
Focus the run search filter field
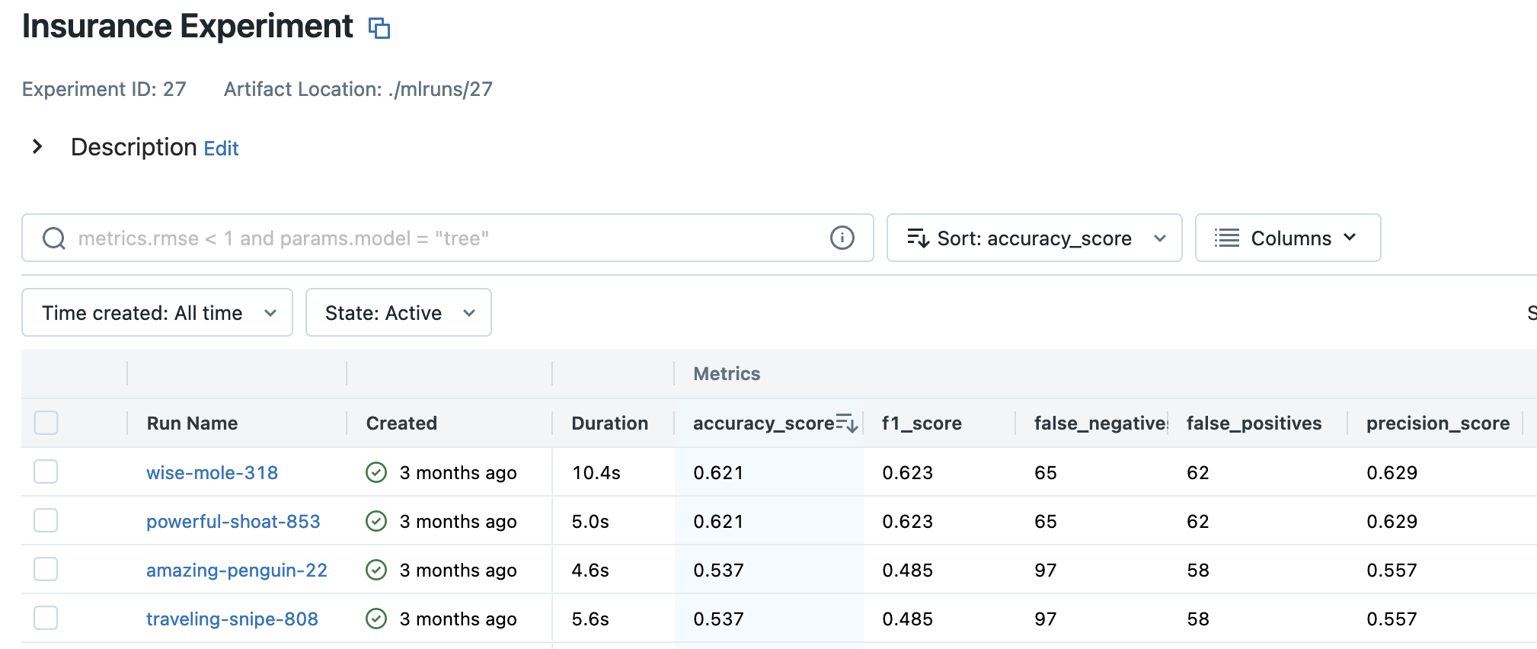(447, 238)
